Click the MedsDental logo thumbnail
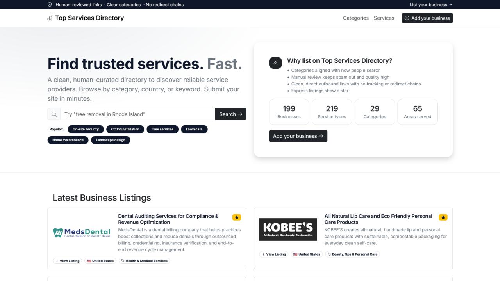The width and height of the screenshot is (500, 281). pos(82,233)
